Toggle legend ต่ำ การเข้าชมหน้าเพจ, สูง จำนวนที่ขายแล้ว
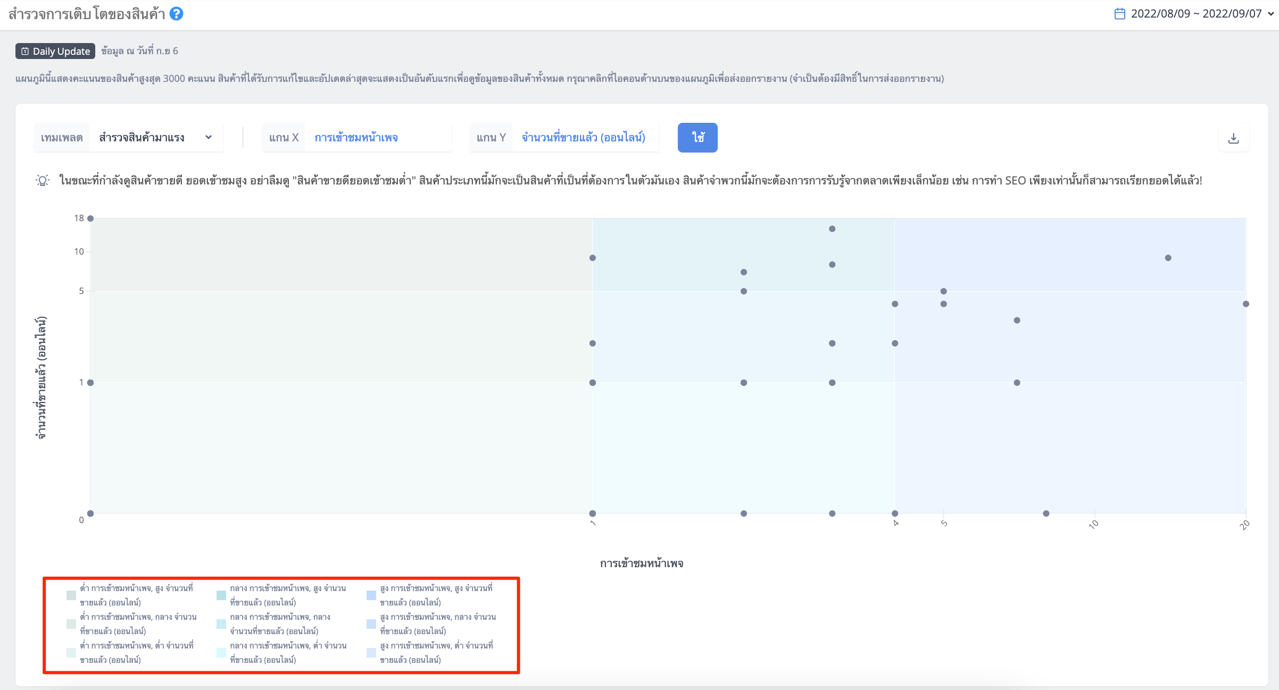The image size is (1279, 690). (x=130, y=595)
